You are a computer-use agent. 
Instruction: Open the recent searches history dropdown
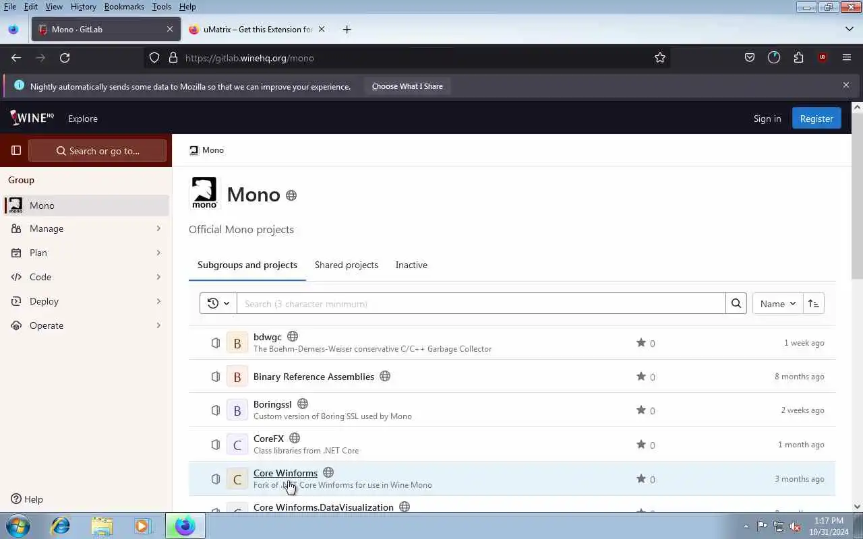[218, 304]
